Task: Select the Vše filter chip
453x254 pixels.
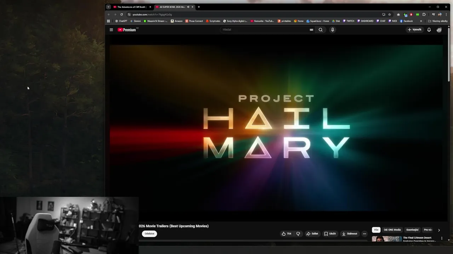Action: click(376, 230)
